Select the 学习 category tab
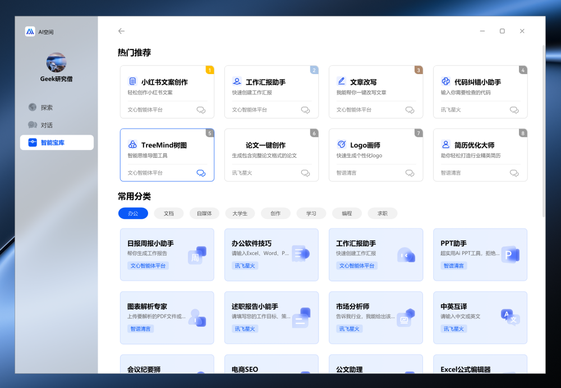 coord(311,213)
